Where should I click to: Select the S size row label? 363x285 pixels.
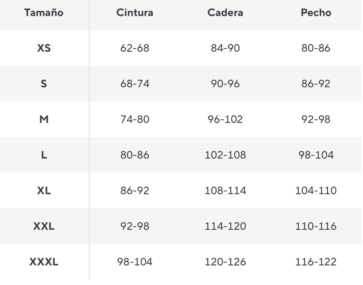[x=44, y=84]
